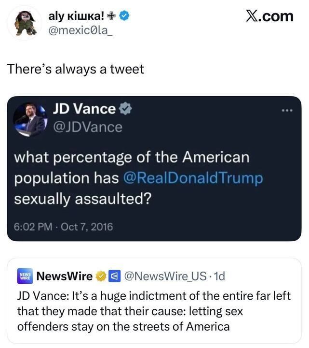Click the NewsWire avatar icon

[x=25, y=276]
